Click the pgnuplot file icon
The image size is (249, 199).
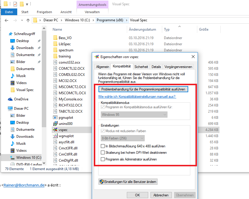click(x=56, y=118)
